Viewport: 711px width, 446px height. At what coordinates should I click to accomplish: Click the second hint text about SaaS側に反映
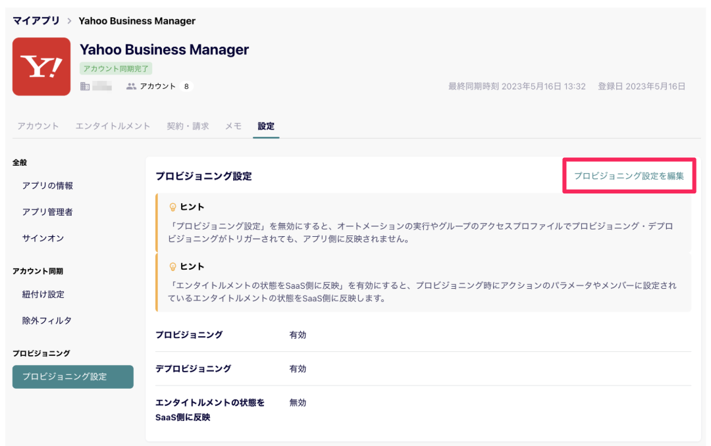[x=422, y=292]
